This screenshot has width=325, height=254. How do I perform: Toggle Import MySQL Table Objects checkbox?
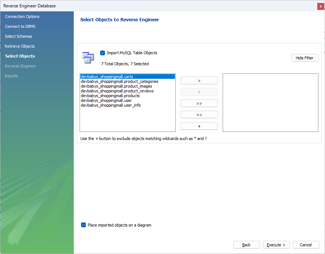pyautogui.click(x=102, y=53)
